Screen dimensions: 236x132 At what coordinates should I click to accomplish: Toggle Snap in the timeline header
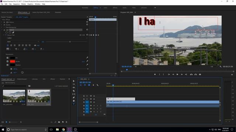pyautogui.click(x=85, y=85)
